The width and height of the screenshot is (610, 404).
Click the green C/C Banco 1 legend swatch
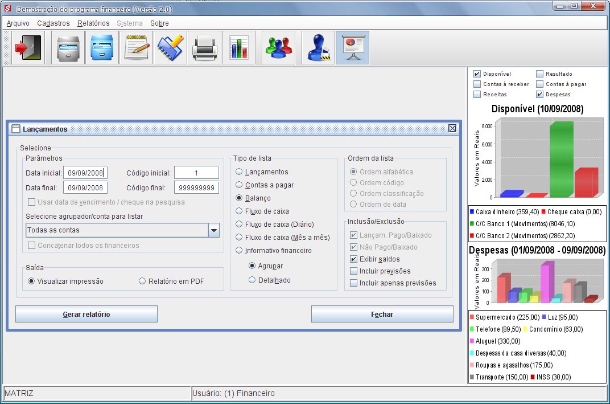(x=472, y=223)
